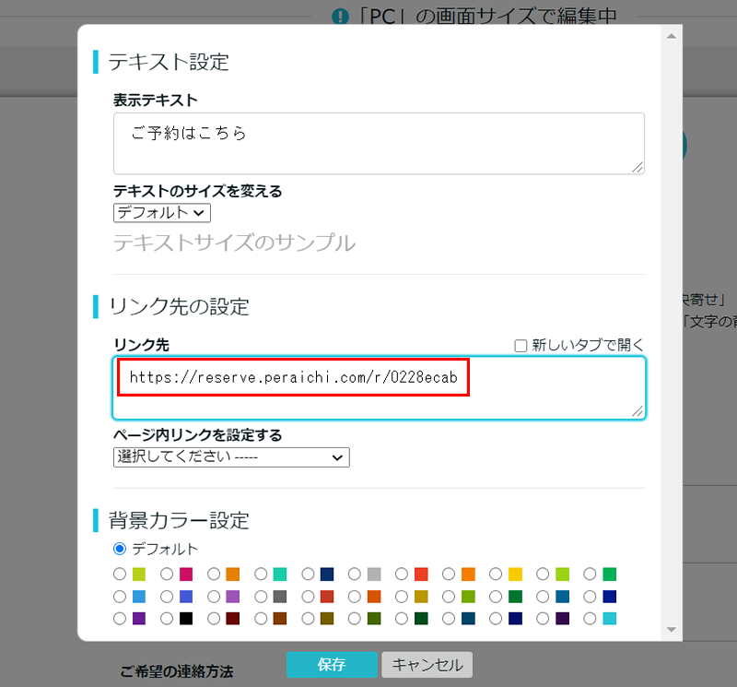Image resolution: width=737 pixels, height=687 pixels.
Task: Choose the yellow background color option
Action: pos(496,574)
